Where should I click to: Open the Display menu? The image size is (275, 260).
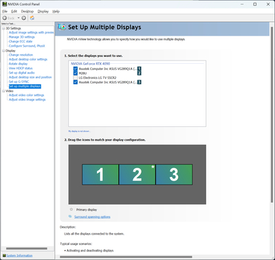point(43,11)
